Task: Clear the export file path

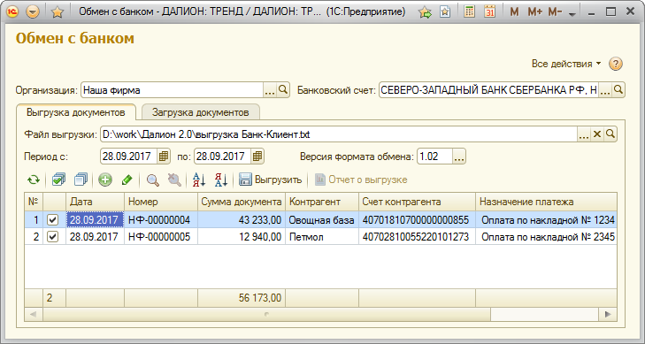Action: click(x=597, y=134)
